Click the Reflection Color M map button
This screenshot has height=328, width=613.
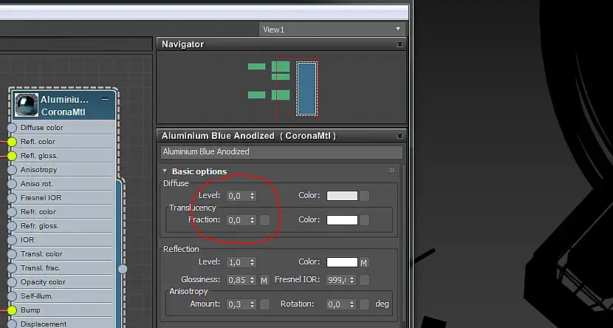pyautogui.click(x=364, y=263)
